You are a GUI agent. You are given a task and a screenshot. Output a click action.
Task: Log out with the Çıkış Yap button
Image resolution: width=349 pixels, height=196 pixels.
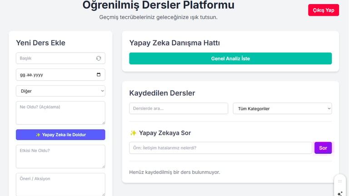324,10
